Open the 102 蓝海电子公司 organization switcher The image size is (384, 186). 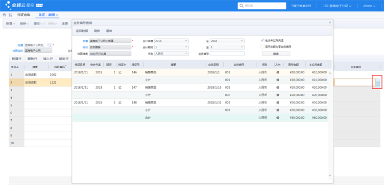tap(337, 6)
